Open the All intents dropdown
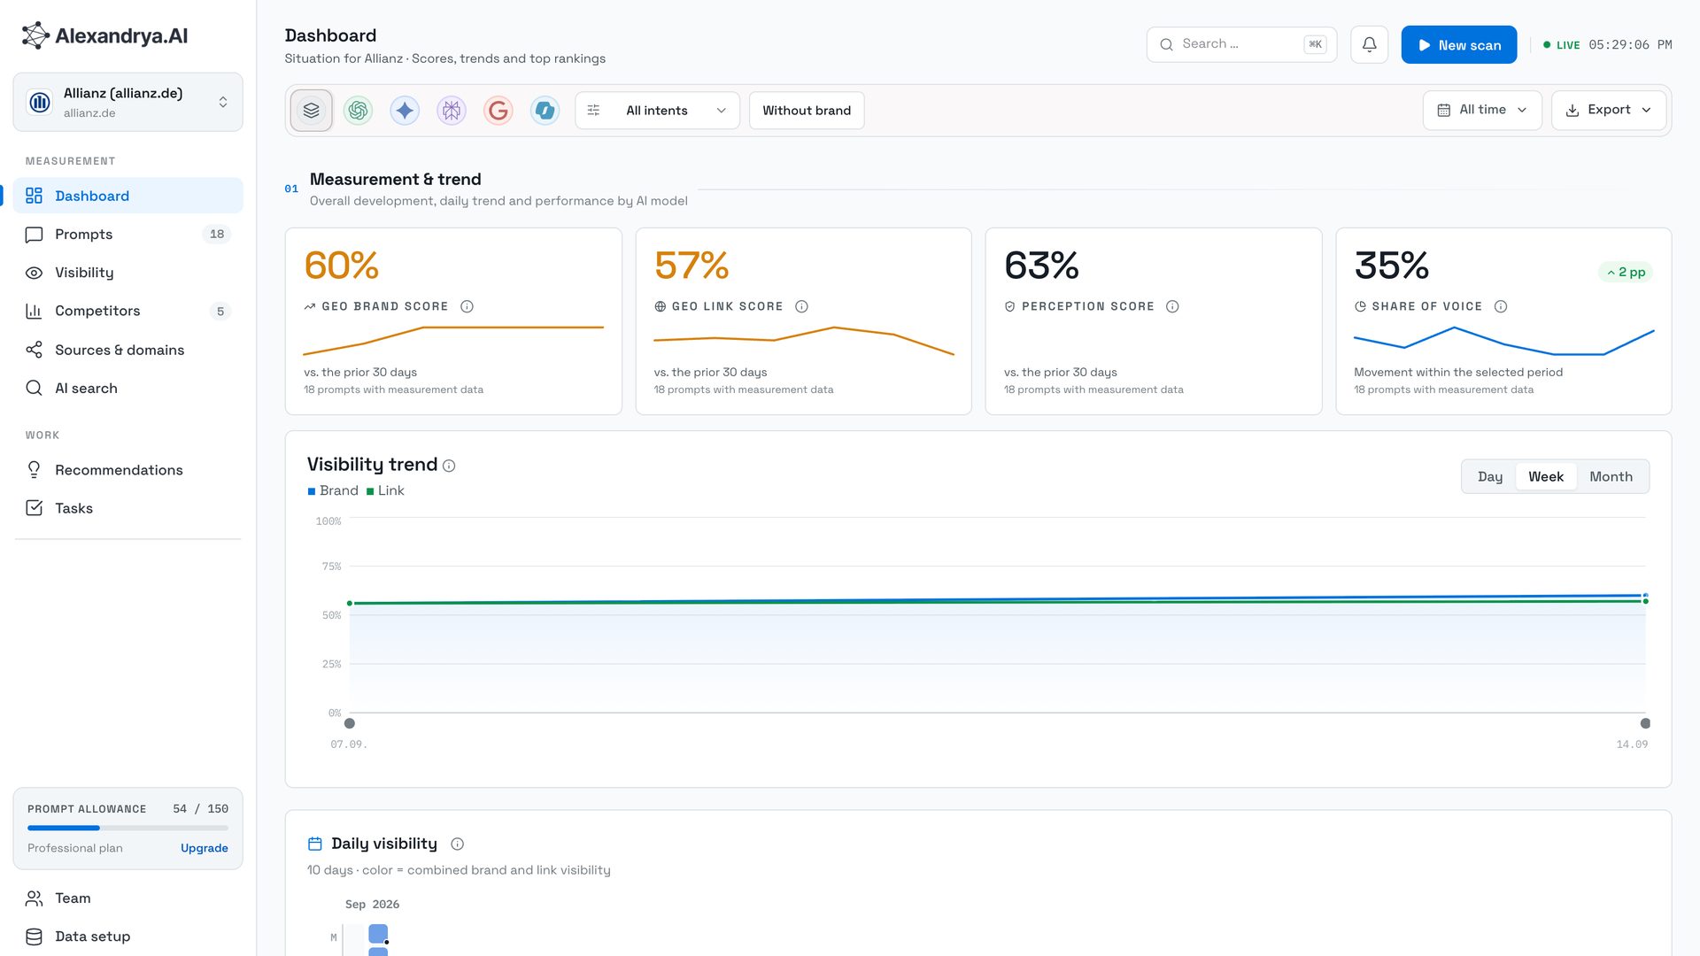The width and height of the screenshot is (1700, 956). [x=657, y=111]
